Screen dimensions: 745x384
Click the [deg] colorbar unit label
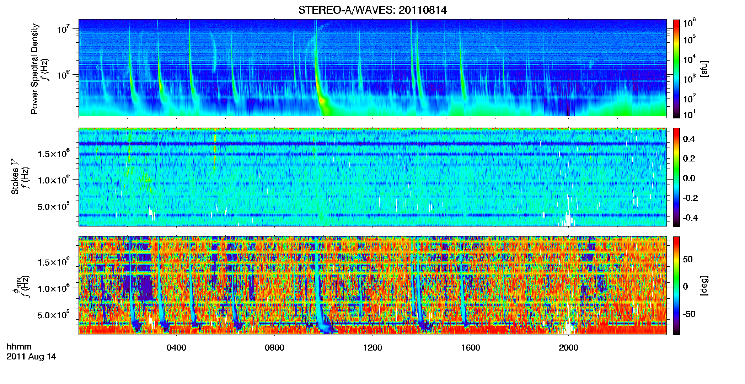704,286
